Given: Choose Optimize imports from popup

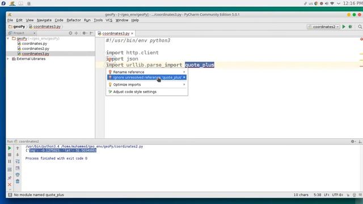Looking at the screenshot, I should tap(147, 84).
